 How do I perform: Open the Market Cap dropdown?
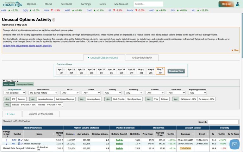click(134, 93)
